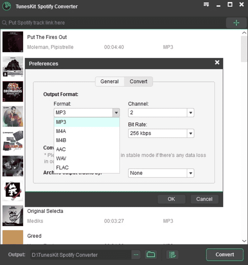Select the track title Put The Fires Out
This screenshot has width=248, height=265.
tap(47, 37)
